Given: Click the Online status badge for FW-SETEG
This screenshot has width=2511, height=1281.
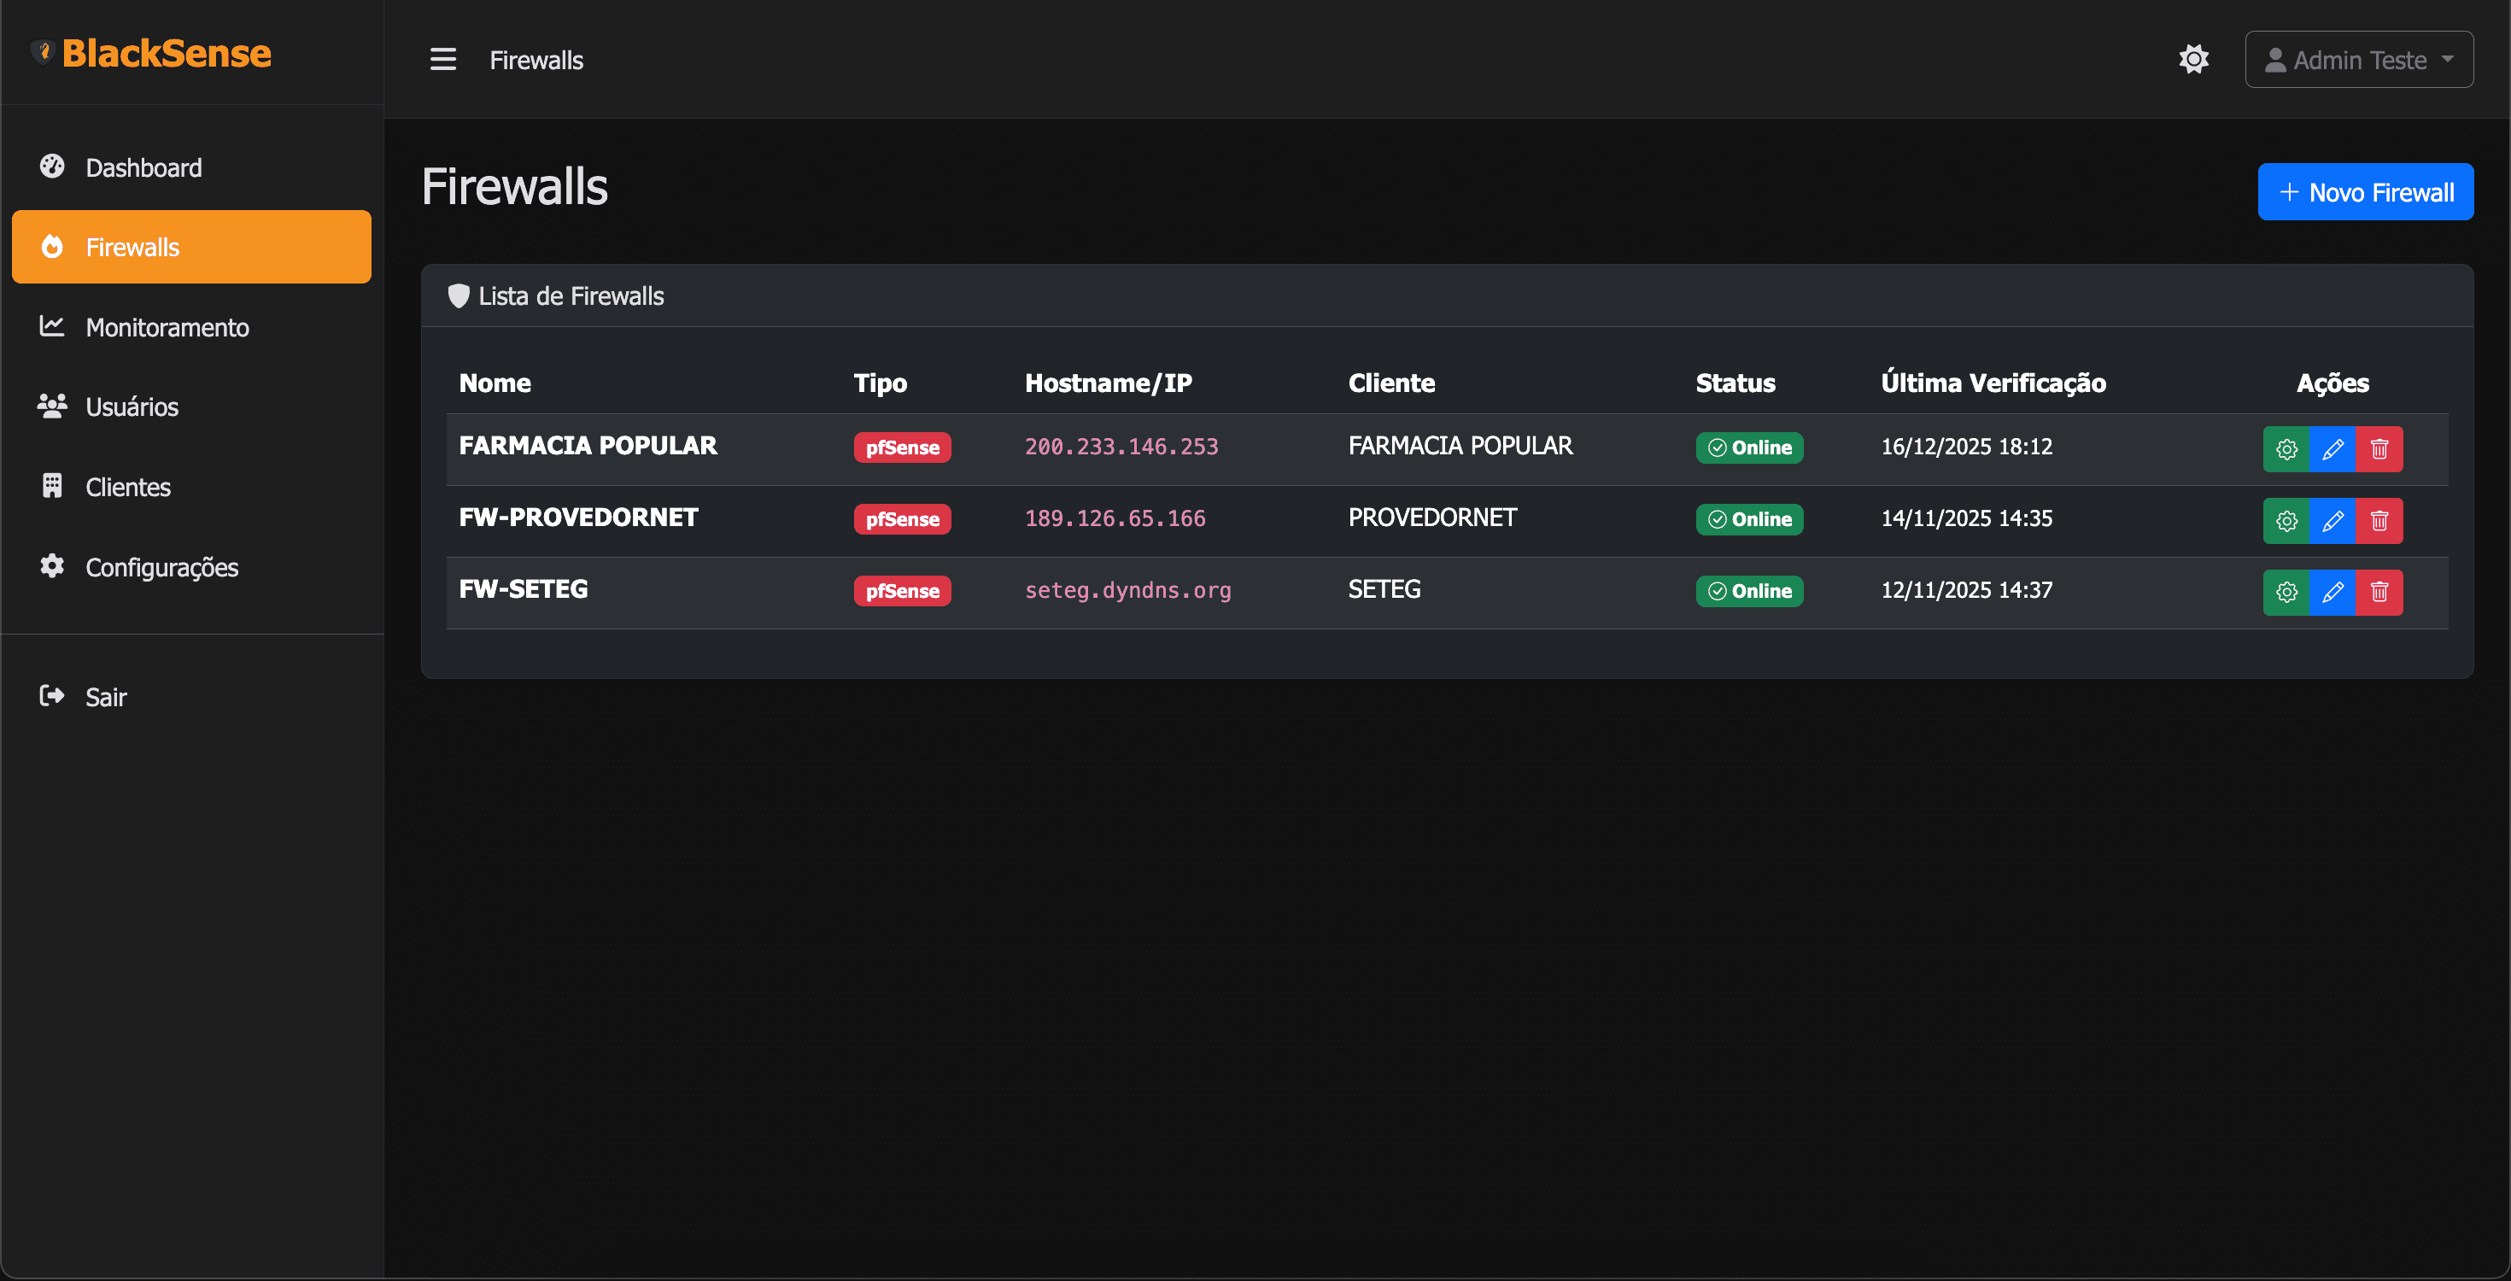Looking at the screenshot, I should coord(1749,591).
